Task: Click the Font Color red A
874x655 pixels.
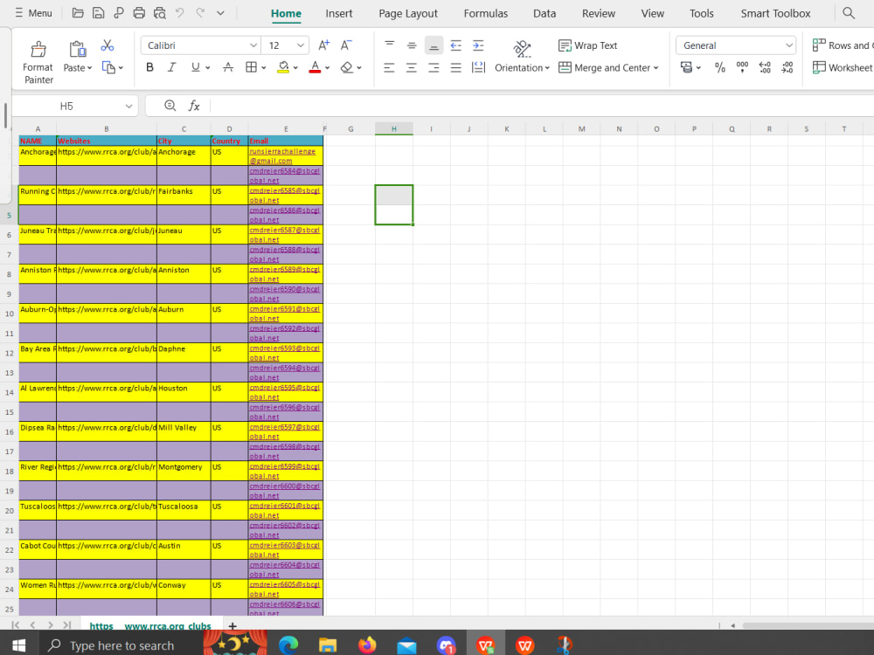Action: coord(315,67)
